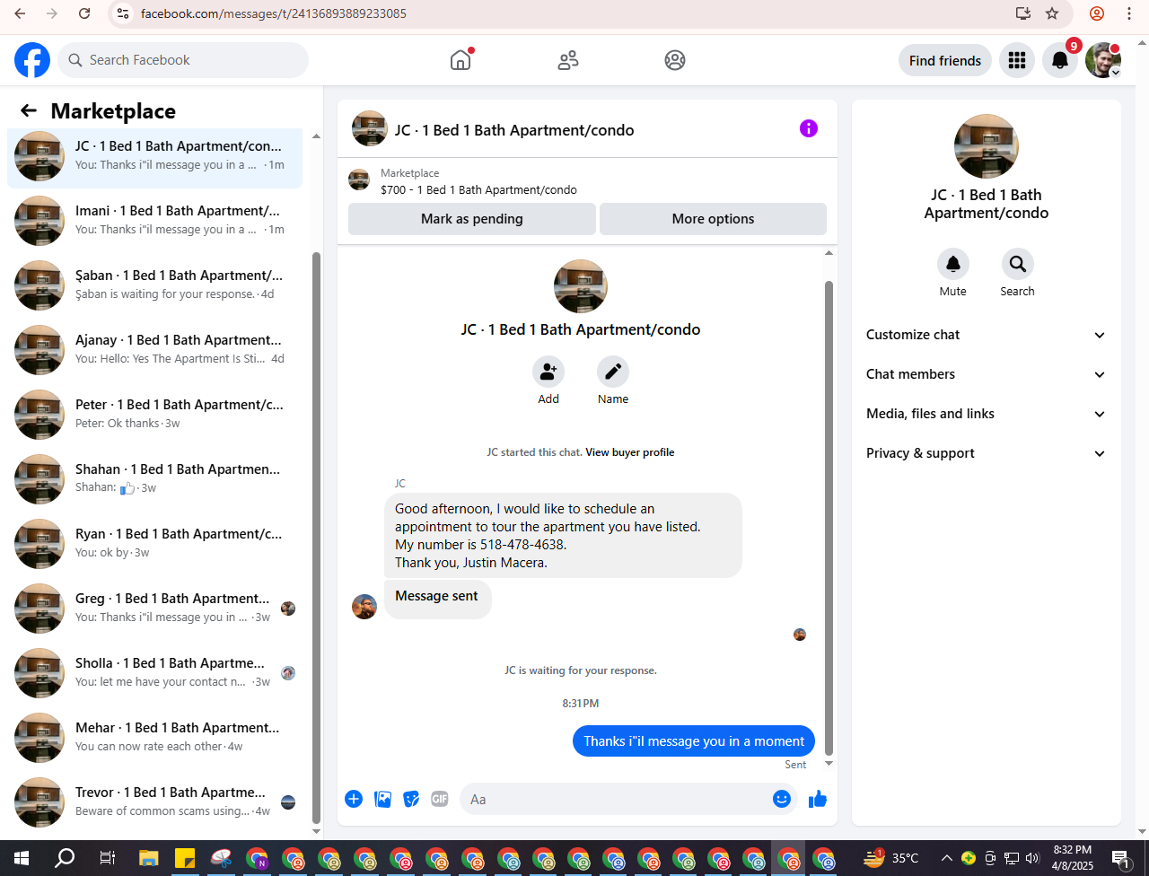Open Chrome's three-dot menu

(x=1129, y=13)
